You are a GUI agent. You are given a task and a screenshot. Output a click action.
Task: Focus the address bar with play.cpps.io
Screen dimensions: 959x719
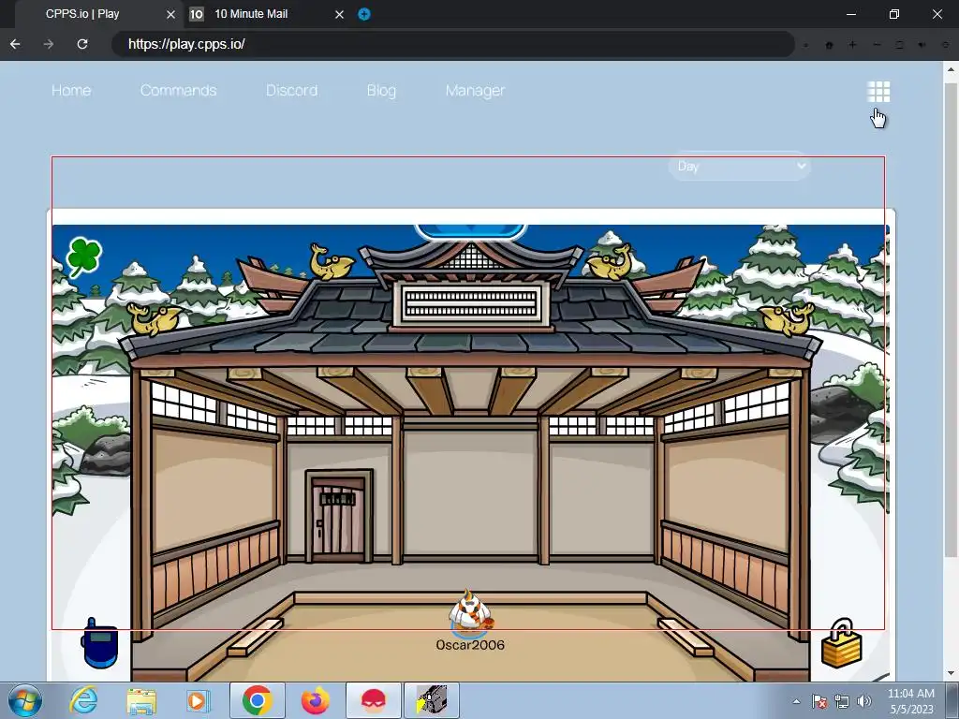[452, 44]
